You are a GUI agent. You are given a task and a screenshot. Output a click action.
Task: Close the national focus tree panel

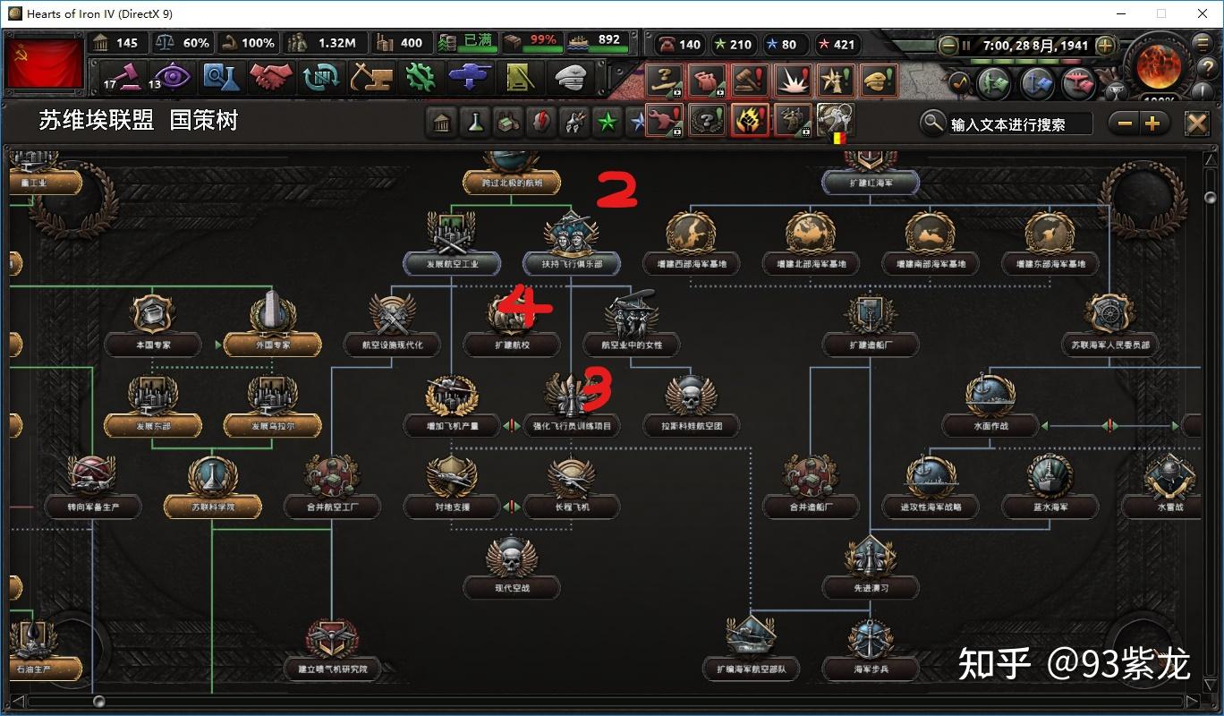point(1197,124)
